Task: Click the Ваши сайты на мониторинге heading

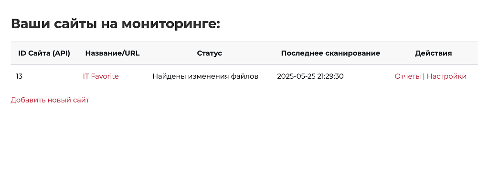Action: (x=116, y=24)
